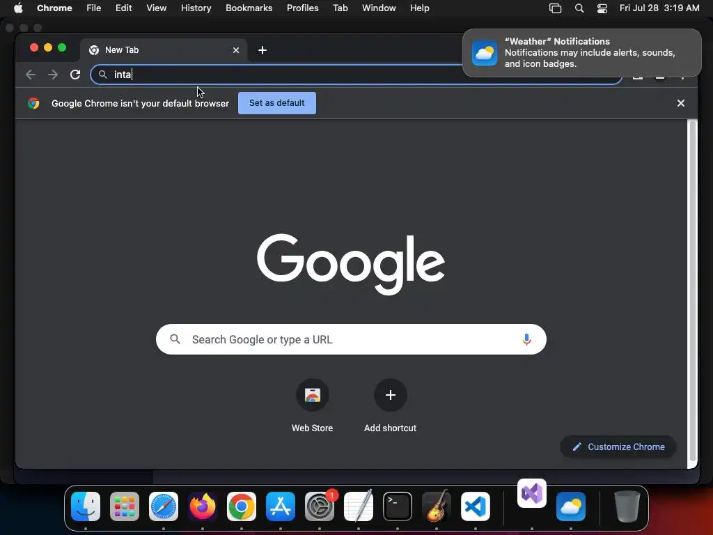Click the Google logo
Screen dimensions: 713x535
pos(351,264)
